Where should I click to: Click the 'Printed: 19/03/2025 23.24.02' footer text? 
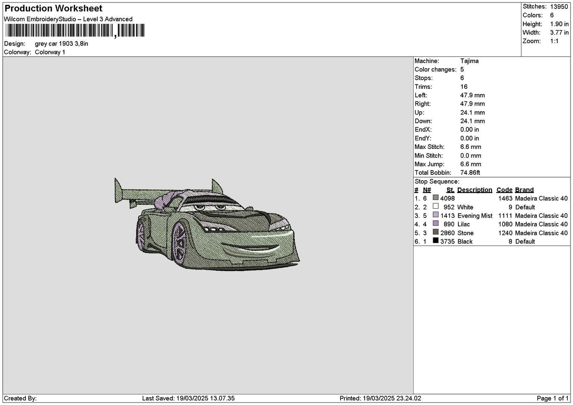380,398
